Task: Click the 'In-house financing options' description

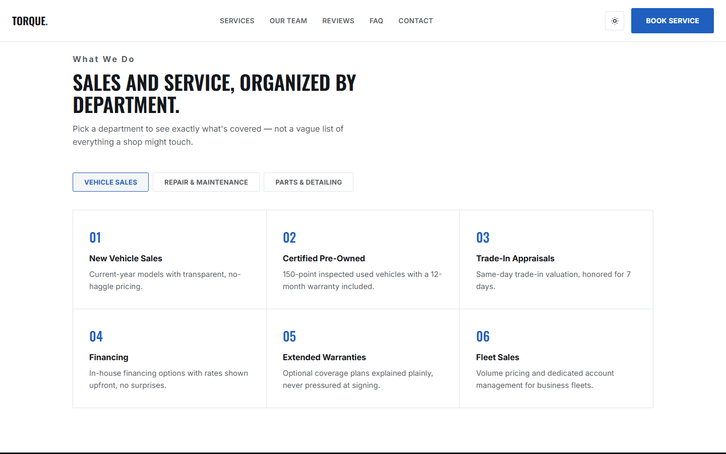Action: coord(169,379)
